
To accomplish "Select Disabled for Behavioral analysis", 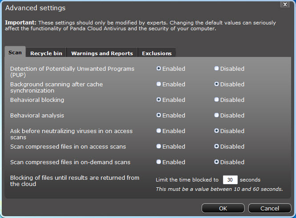I will click(216, 115).
